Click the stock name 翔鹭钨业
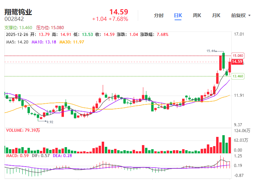The image size is (267, 180). [18, 12]
